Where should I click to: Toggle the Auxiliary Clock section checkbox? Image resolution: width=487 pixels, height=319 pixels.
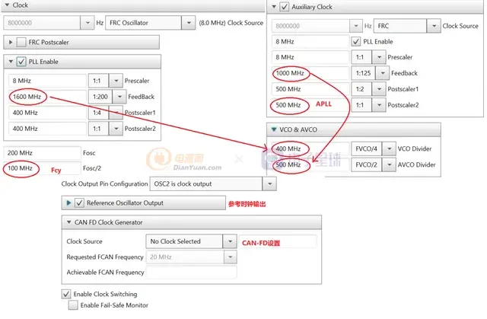[284, 7]
